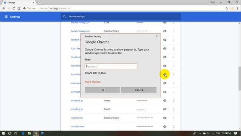Screen dimensions: 241x136
Task: Open People icon in system tray
Action: 195,133
